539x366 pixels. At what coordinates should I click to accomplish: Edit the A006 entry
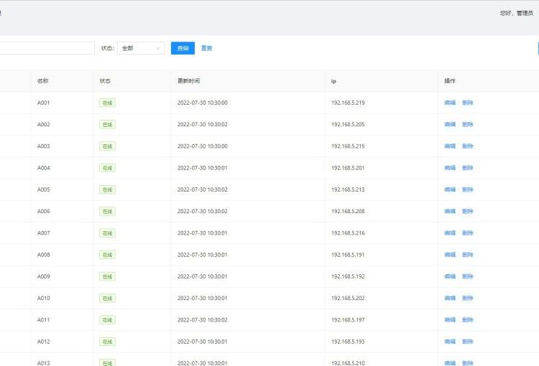pos(450,211)
